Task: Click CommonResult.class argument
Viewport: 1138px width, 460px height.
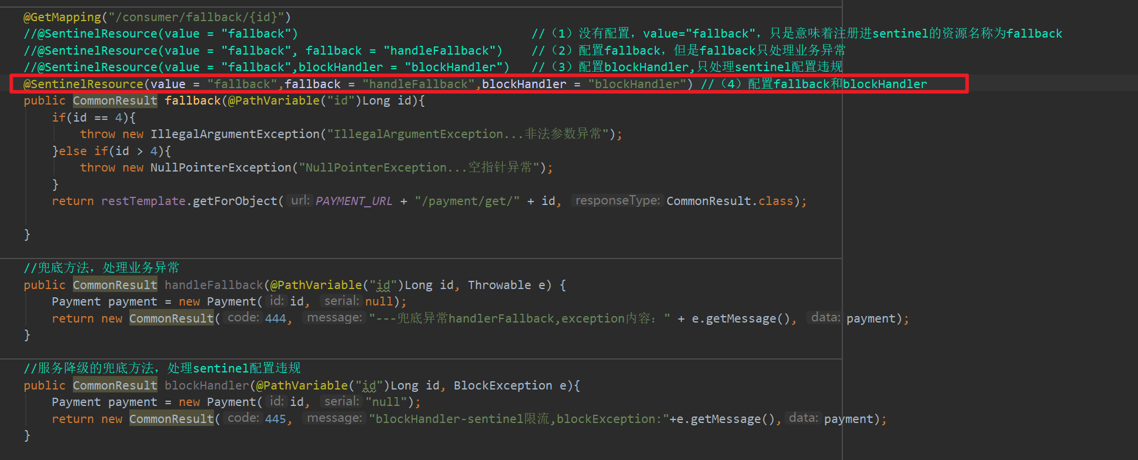Action: click(x=729, y=201)
